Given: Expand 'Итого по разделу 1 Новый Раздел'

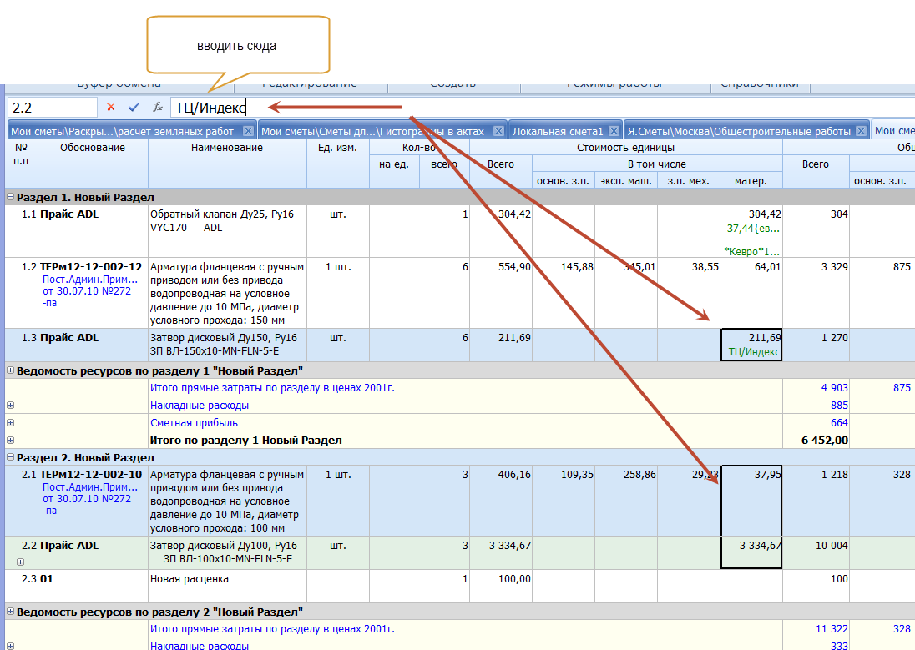Looking at the screenshot, I should (11, 440).
